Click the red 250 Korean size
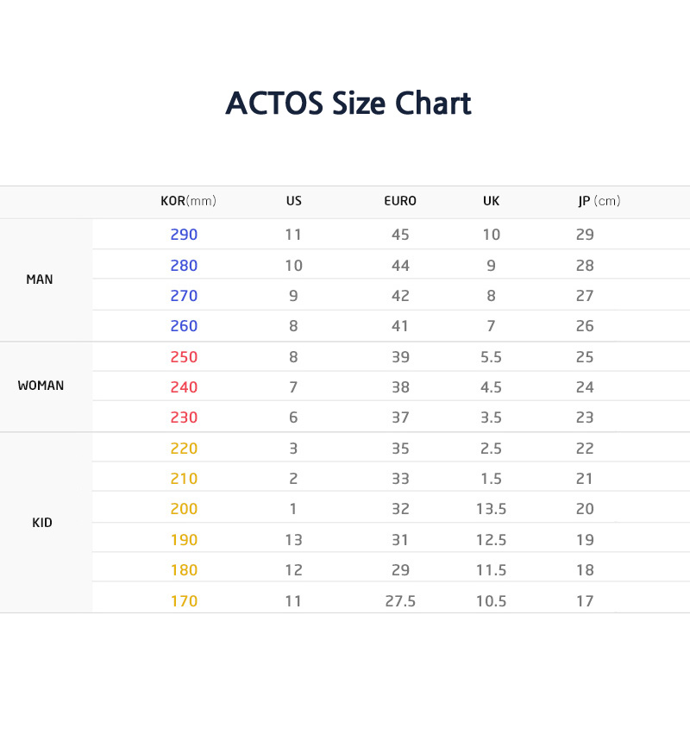690x741 pixels. point(184,357)
